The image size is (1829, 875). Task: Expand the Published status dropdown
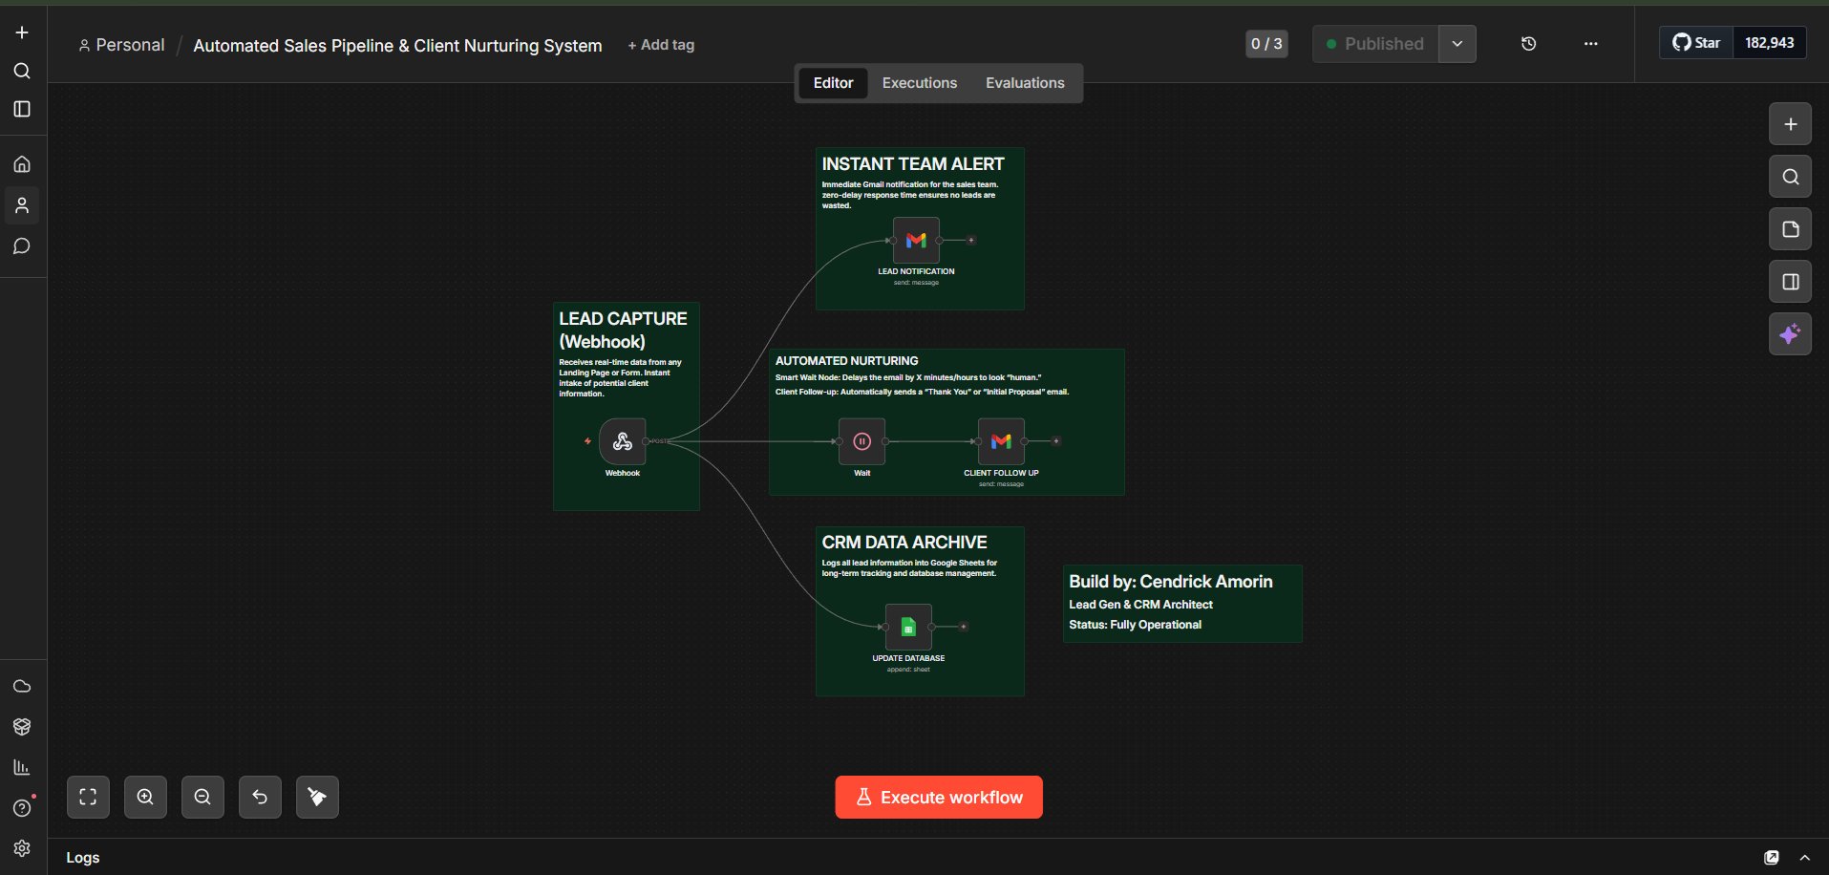point(1457,43)
